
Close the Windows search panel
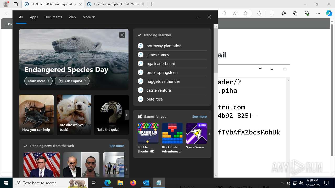point(209,17)
